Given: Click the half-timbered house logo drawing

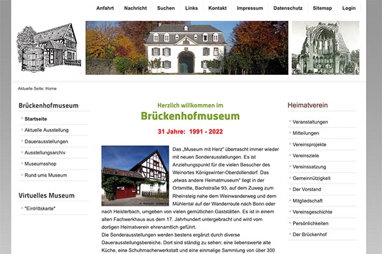Looking at the screenshot, I should [47, 48].
